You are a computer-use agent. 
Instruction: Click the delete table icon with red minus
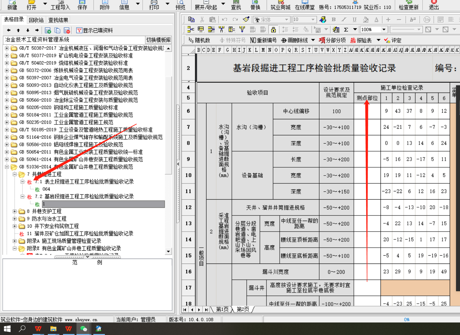tap(67, 30)
